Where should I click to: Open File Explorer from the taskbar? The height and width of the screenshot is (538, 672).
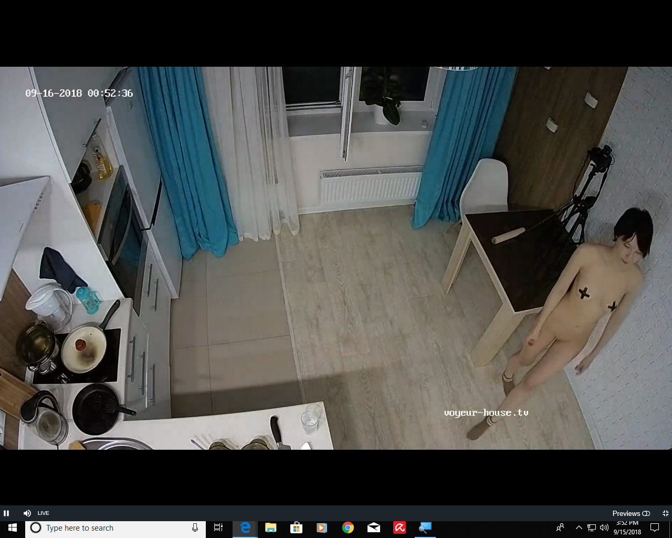pyautogui.click(x=271, y=528)
